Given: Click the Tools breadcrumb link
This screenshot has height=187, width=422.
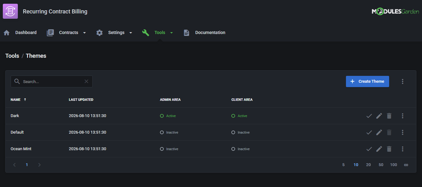Looking at the screenshot, I should (12, 56).
